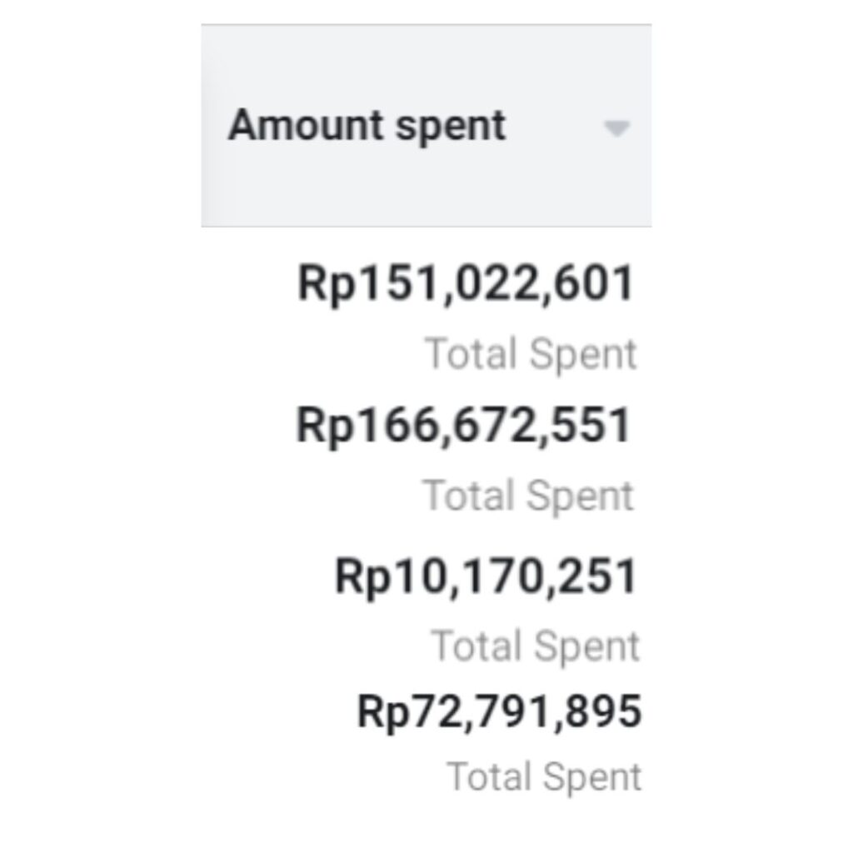The image size is (853, 853).
Task: Select Total Spent label below Rp72,791,895
Action: click(x=544, y=776)
